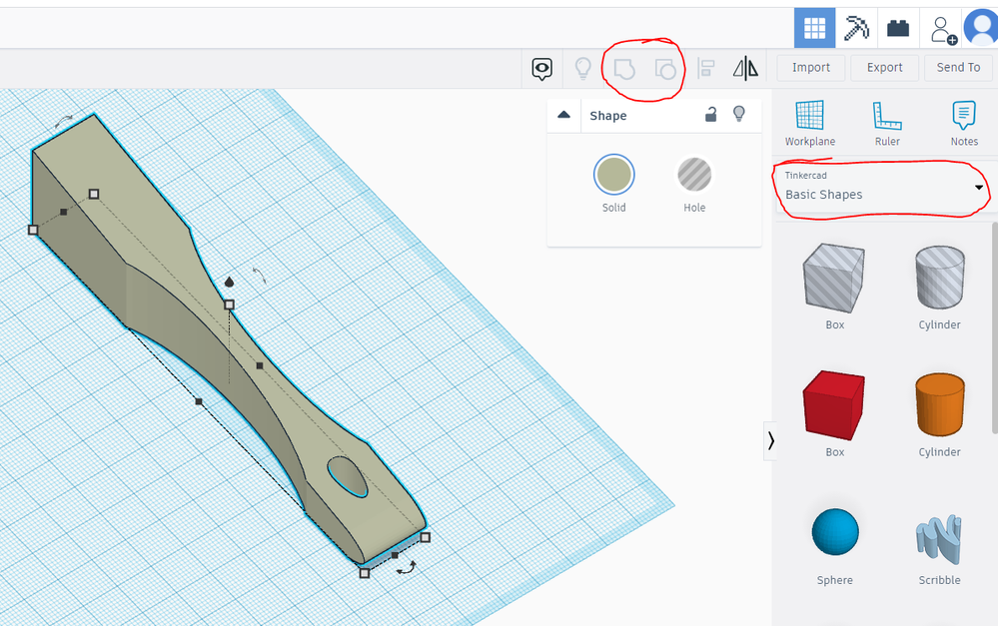
Task: Open the user profile avatar
Action: click(x=981, y=28)
